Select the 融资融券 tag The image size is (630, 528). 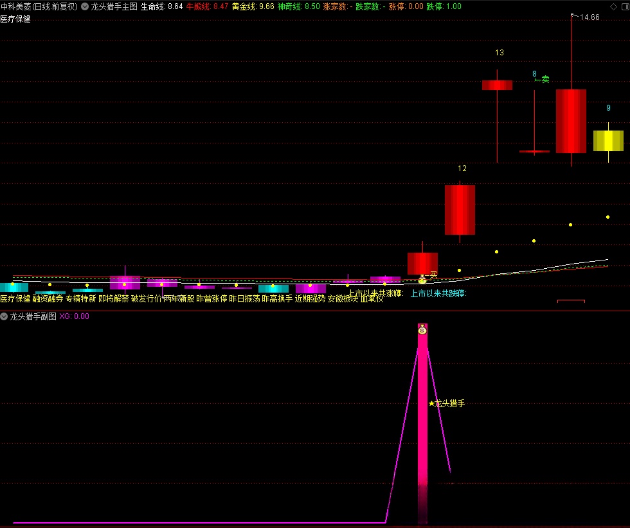[48, 299]
